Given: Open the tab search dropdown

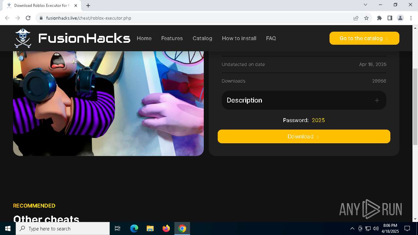Looking at the screenshot, I should [x=365, y=5].
